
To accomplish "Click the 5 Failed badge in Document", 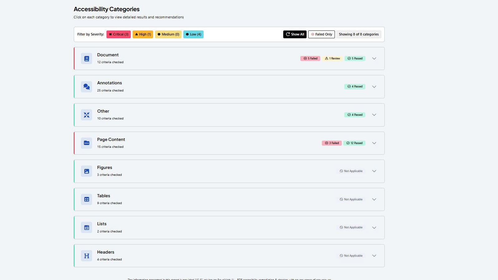I will (310, 58).
